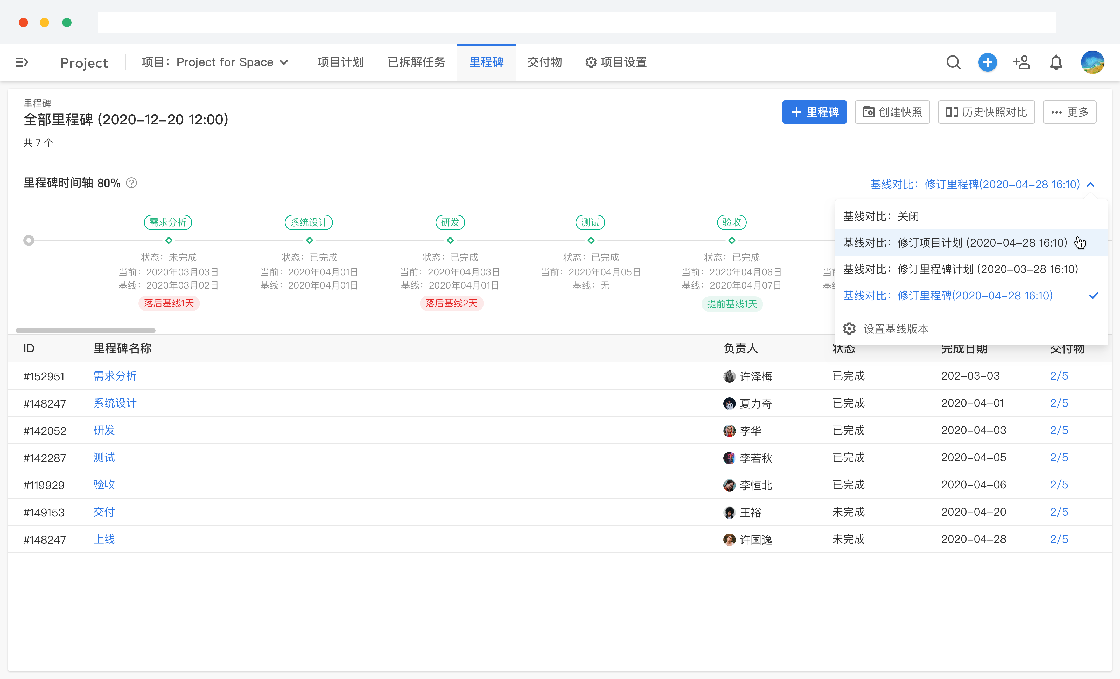Open the add member icon
Screen dimensions: 1120x679
point(1021,62)
